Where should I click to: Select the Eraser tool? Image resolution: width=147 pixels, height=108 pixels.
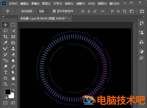[13, 55]
